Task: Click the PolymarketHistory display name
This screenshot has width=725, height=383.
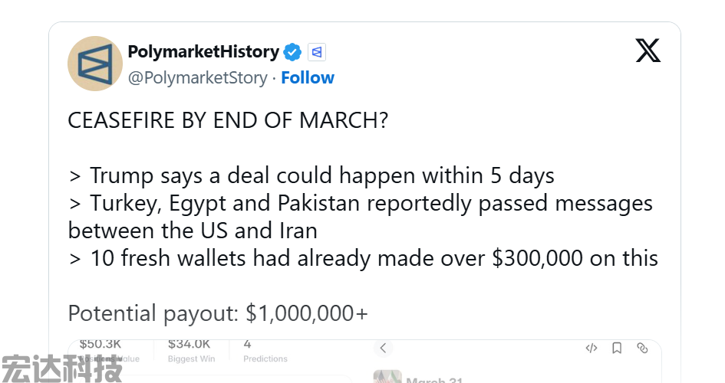Action: [x=203, y=52]
